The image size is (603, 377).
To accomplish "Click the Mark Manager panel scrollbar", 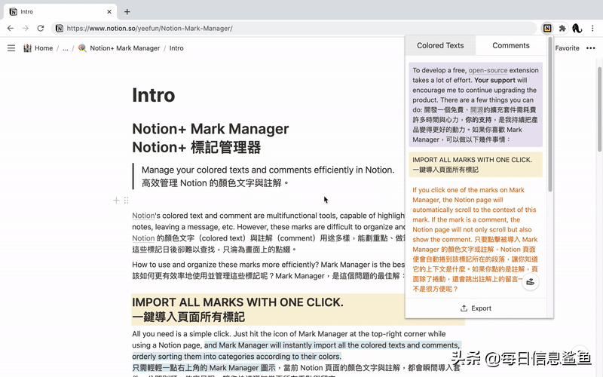I will pos(550,115).
